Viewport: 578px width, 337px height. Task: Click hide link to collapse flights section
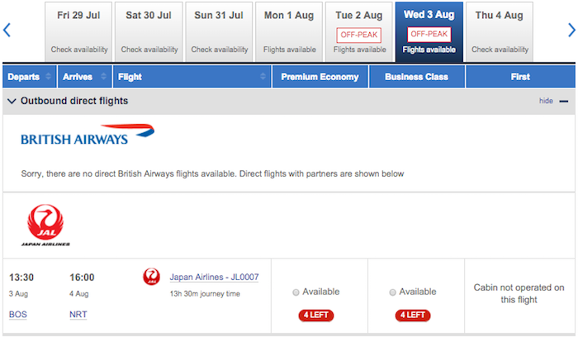(x=546, y=101)
